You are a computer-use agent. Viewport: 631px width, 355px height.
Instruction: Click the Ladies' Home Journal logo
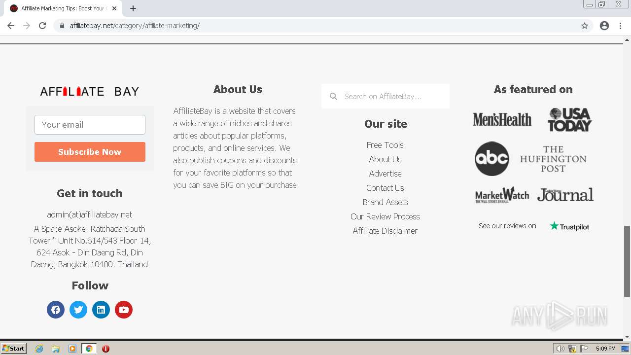565,195
